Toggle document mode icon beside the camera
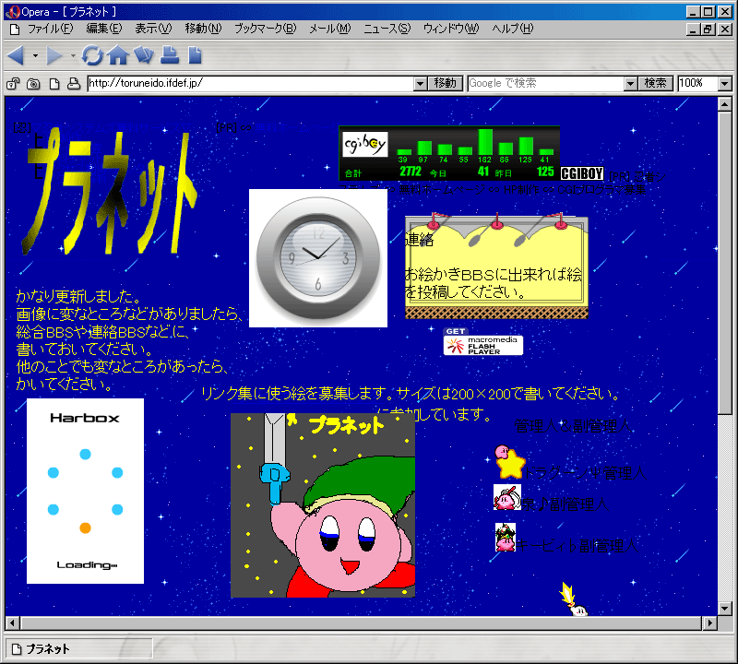This screenshot has height=664, width=738. point(54,84)
